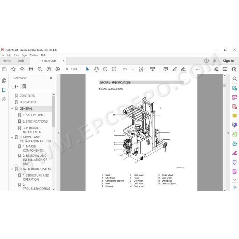
Task: Close the 15BR-9E.pdf tab
Action: click(64, 61)
